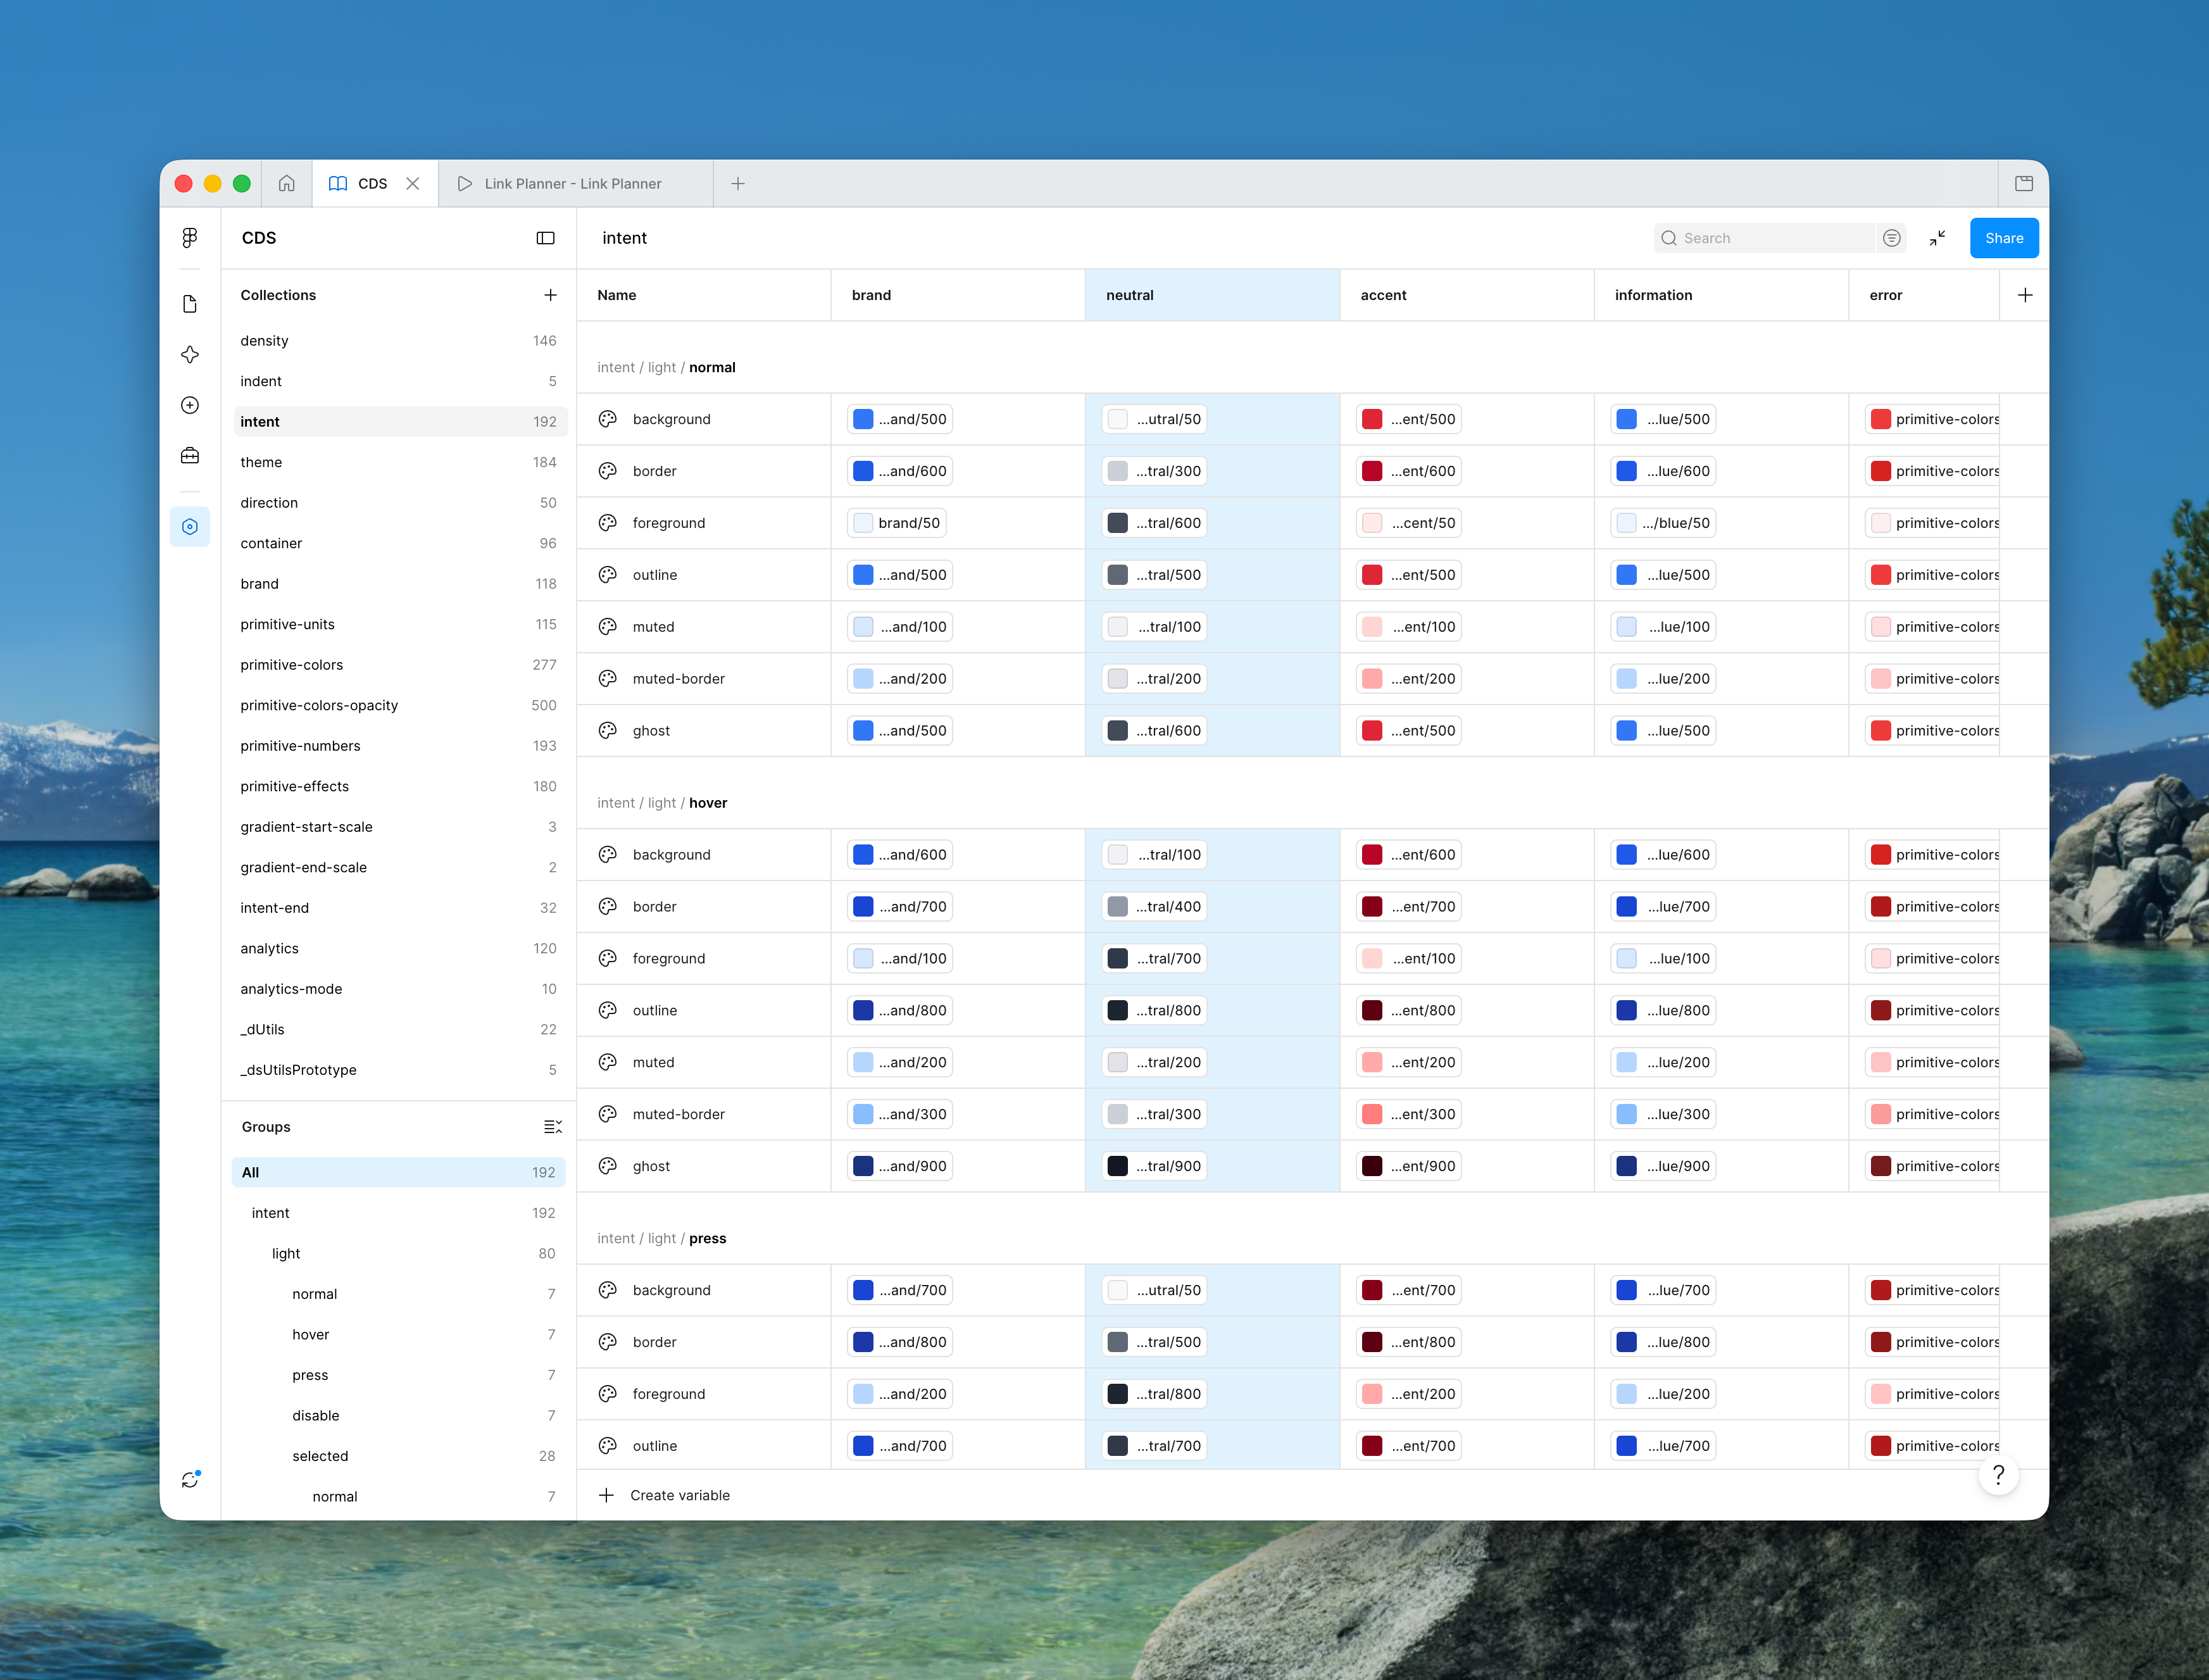Open the filter icon next to Search
This screenshot has height=1680, width=2209.
[x=1891, y=238]
